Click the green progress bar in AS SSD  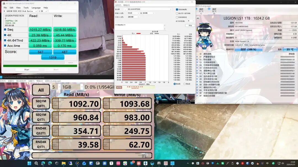pyautogui.click(x=40, y=66)
